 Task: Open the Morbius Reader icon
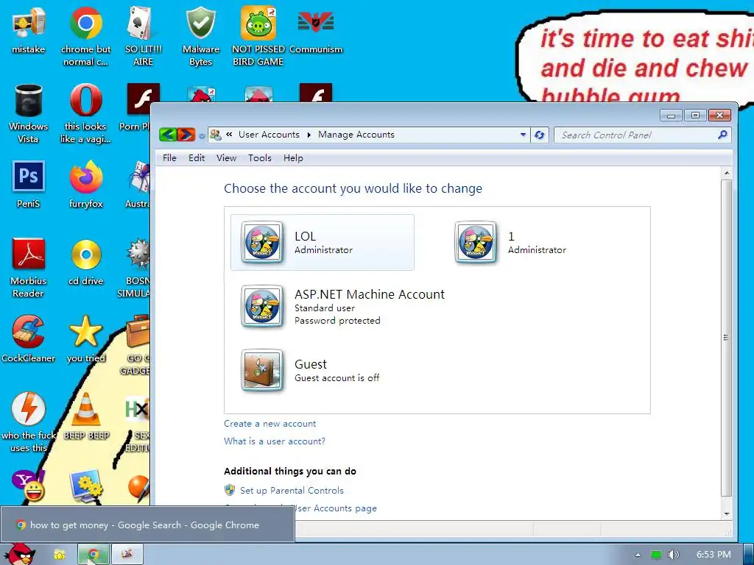[x=29, y=268]
